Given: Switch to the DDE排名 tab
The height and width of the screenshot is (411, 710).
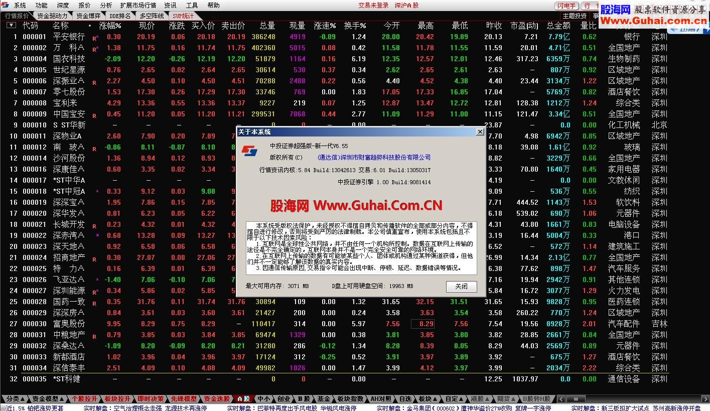Looking at the screenshot, I should 120,16.
